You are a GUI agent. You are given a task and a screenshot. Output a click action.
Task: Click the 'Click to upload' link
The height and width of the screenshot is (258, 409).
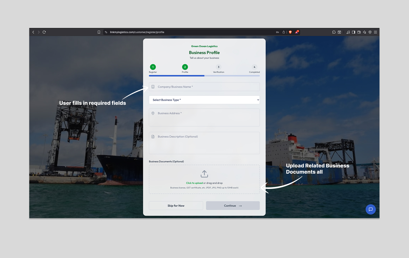(x=194, y=183)
